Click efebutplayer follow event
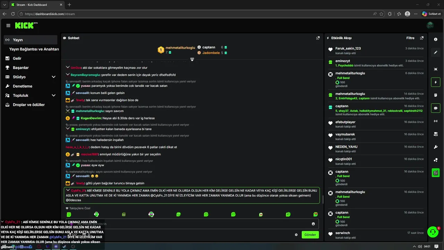This screenshot has width=444, height=250. click(376, 124)
